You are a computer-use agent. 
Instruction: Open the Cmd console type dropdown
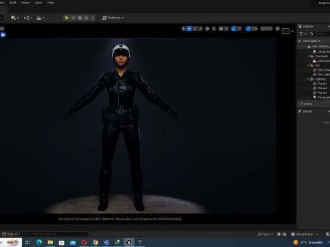coord(10,234)
